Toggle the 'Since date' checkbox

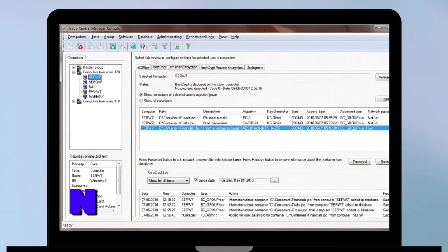196,180
